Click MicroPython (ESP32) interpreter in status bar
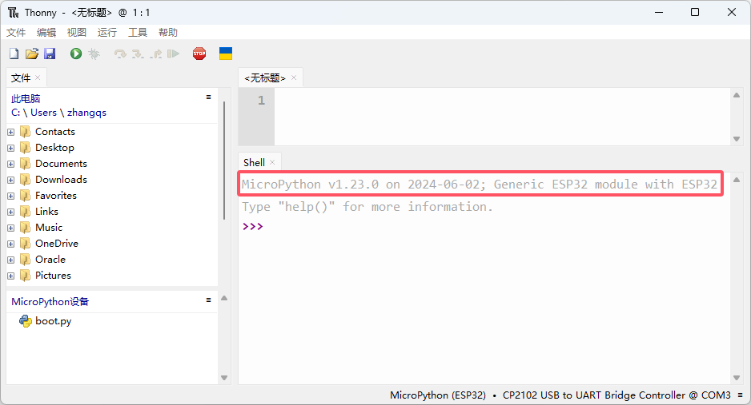751x405 pixels. click(438, 395)
